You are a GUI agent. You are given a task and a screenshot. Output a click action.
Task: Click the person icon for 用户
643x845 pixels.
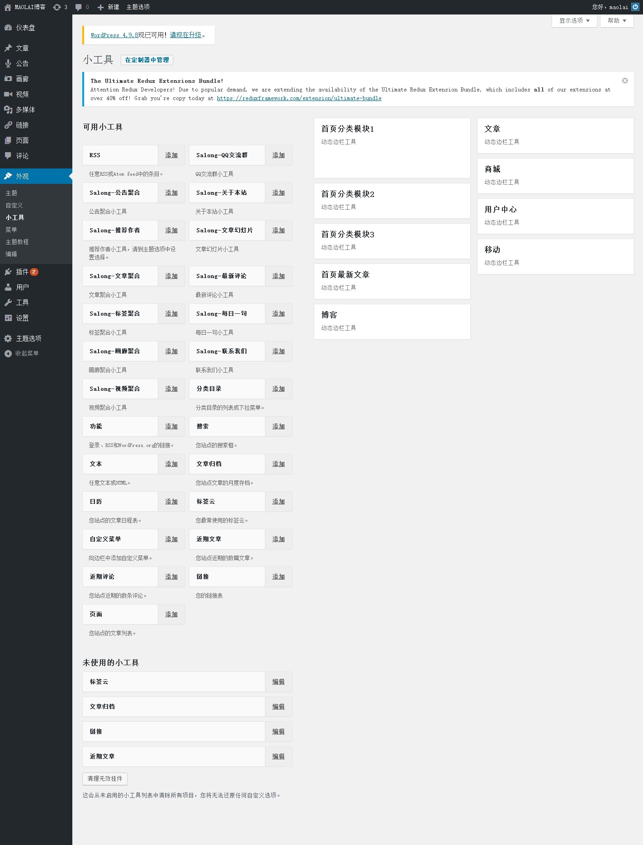(8, 287)
